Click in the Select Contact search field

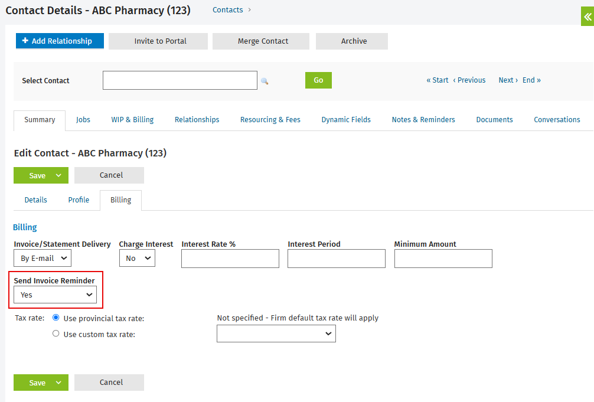[x=180, y=80]
